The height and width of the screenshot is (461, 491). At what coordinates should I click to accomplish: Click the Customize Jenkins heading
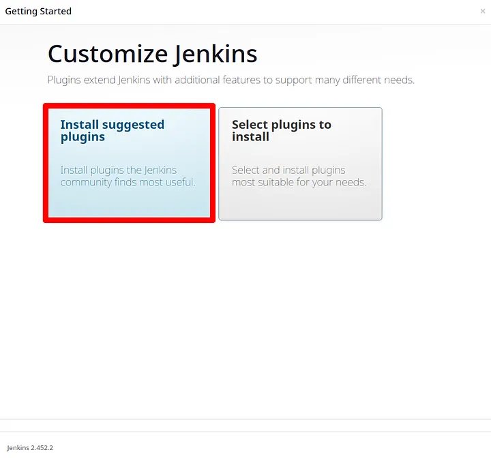[x=153, y=54]
